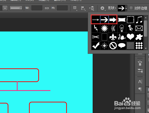
Task: Choose the banner shape preset
Action: click(x=122, y=20)
